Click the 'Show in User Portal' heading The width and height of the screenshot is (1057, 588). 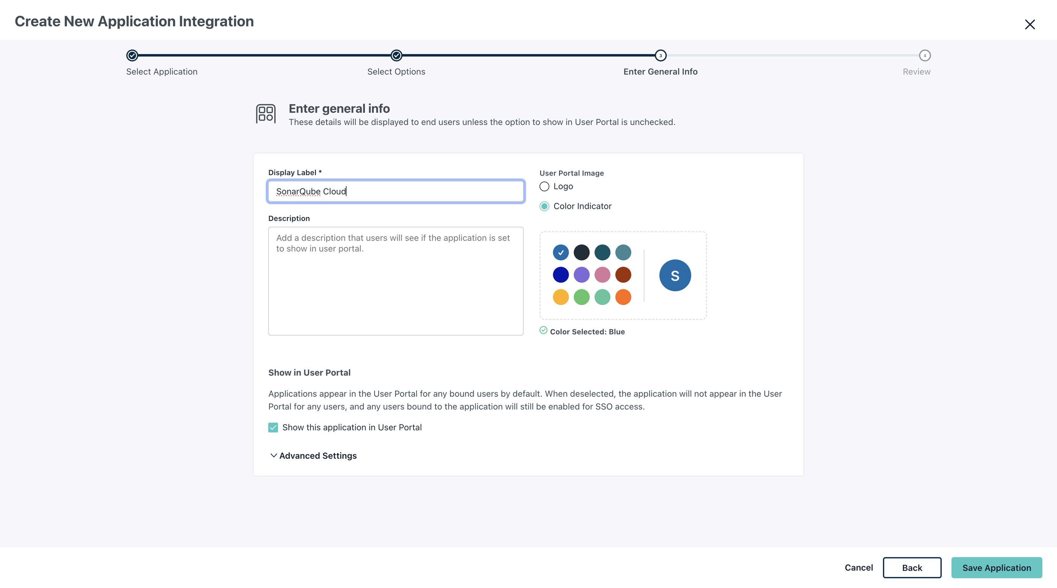point(309,373)
